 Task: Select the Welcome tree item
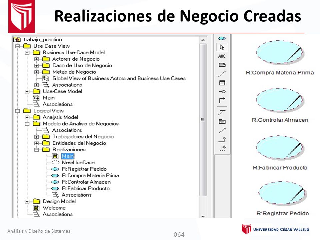(54, 208)
